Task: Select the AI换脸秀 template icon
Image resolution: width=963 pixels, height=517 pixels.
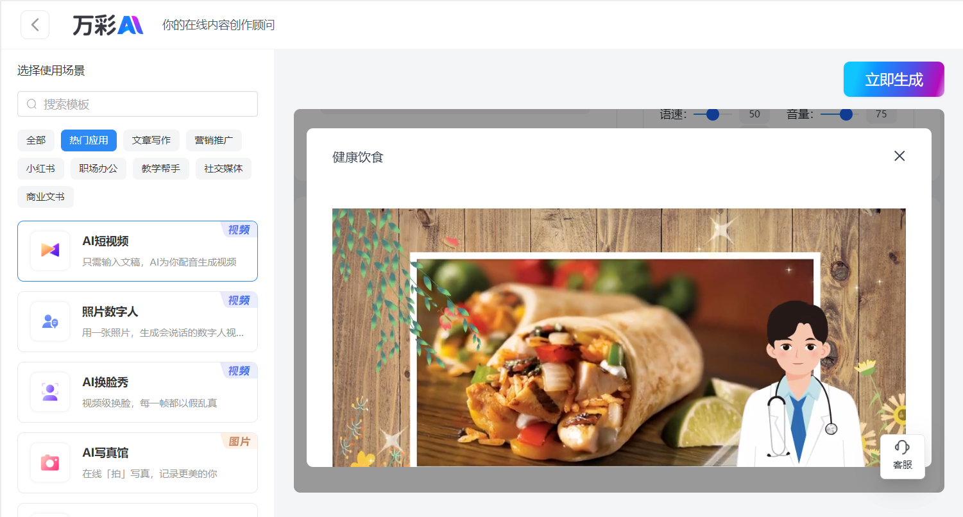Action: (x=50, y=391)
